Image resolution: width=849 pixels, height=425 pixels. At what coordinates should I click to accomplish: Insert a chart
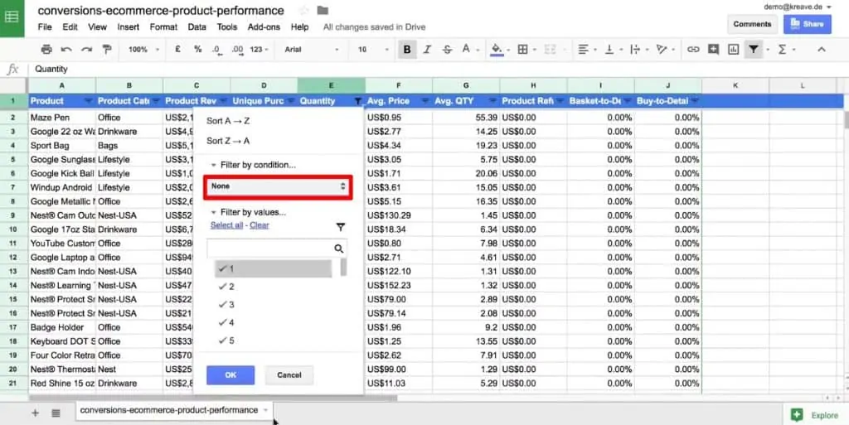733,49
